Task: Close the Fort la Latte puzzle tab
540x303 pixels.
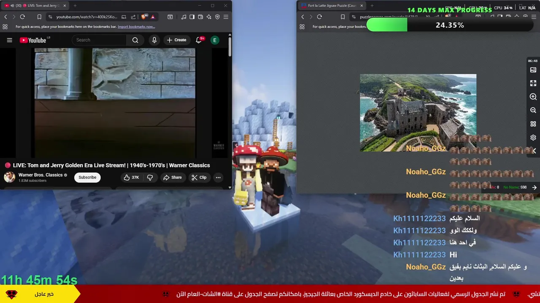Action: point(362,5)
